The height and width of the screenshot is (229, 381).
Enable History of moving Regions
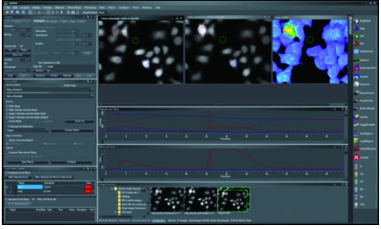[7, 140]
